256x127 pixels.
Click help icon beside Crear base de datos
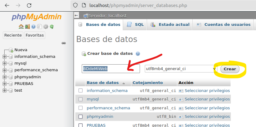coord(138,54)
